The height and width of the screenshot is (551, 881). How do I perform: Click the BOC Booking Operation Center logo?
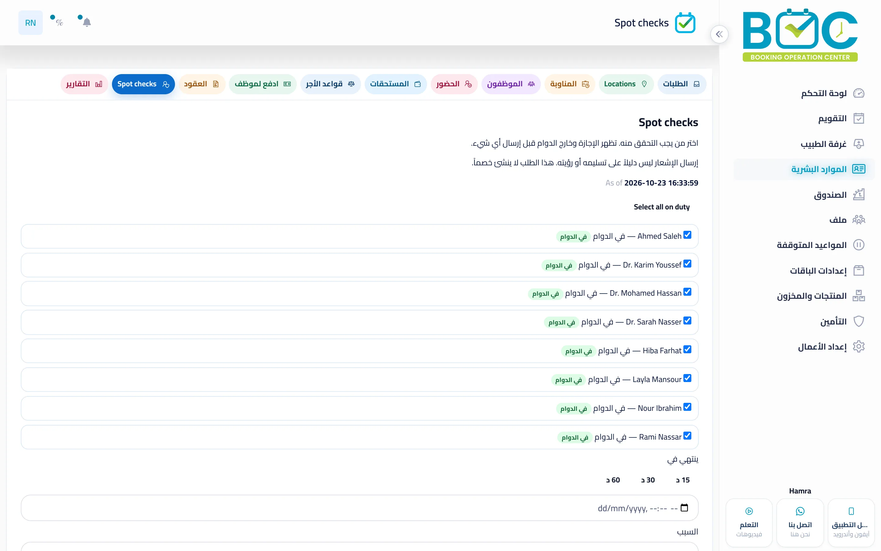(x=800, y=35)
